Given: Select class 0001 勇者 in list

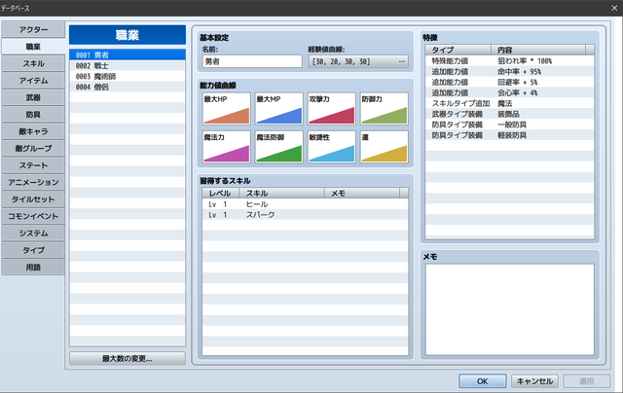Looking at the screenshot, I should point(128,54).
